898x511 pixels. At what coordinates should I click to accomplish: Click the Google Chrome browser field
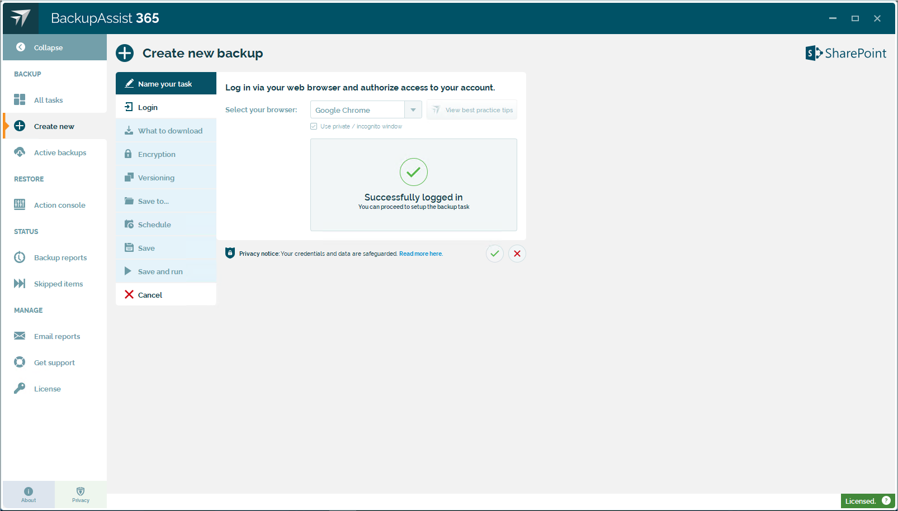pos(357,110)
